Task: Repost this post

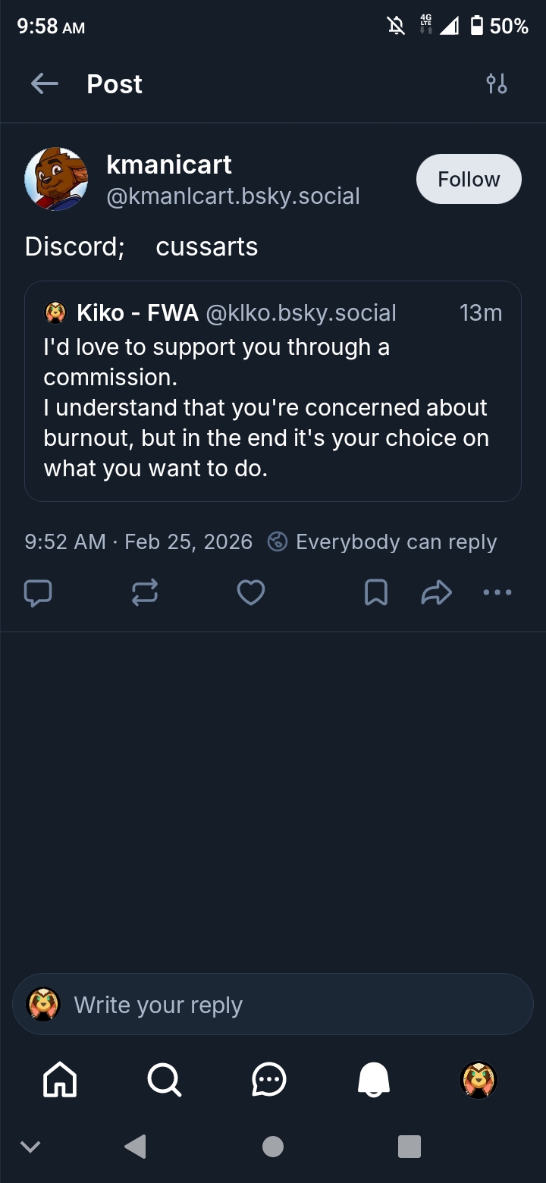Action: [x=144, y=593]
